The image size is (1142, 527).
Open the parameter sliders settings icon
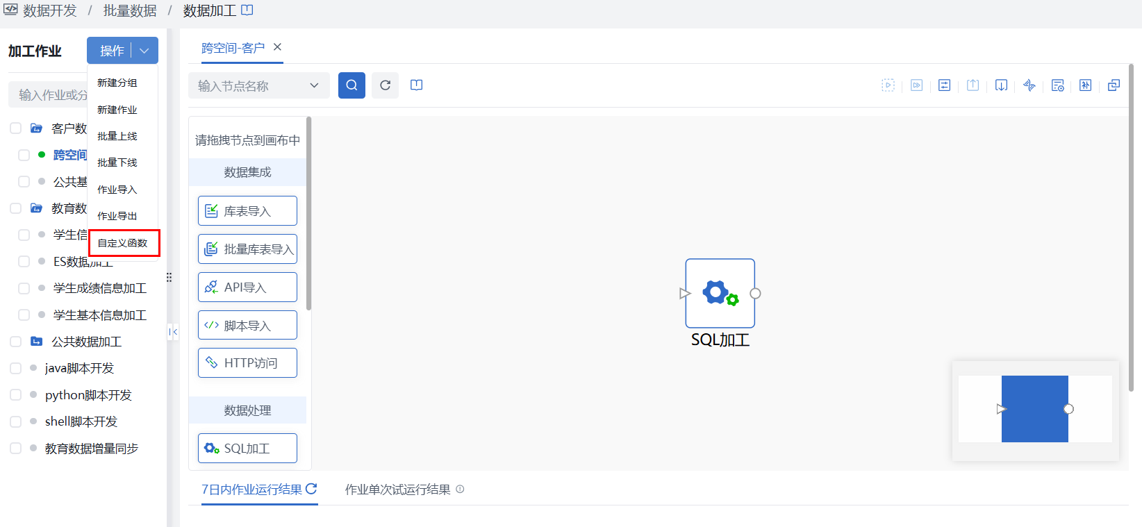[x=945, y=85]
